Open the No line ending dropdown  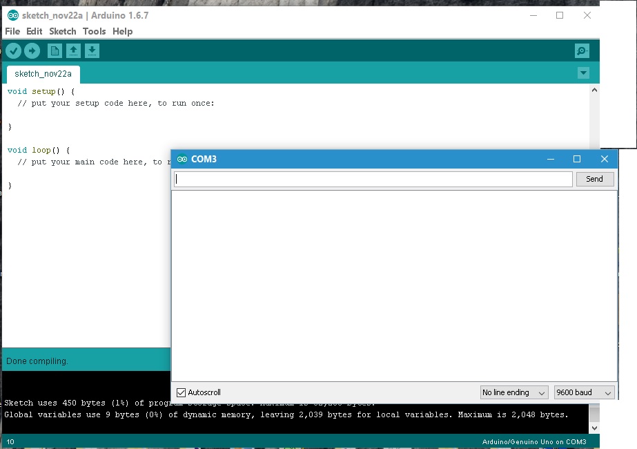click(x=514, y=392)
